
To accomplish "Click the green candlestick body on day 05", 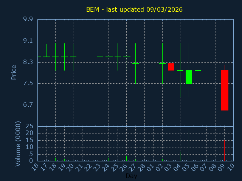I will tap(189, 77).
